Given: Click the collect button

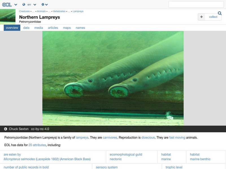Looking at the screenshot, I should (x=209, y=17).
